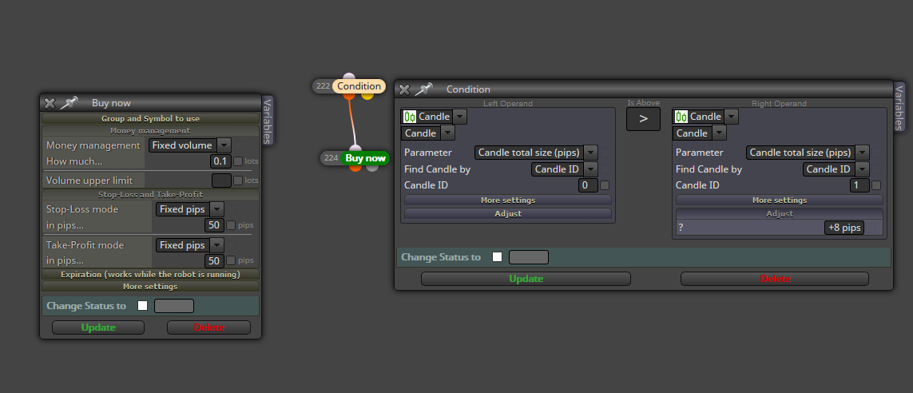Viewport: 913px width, 393px height.
Task: Click the orange output dot under Condition node
Action: (350, 96)
